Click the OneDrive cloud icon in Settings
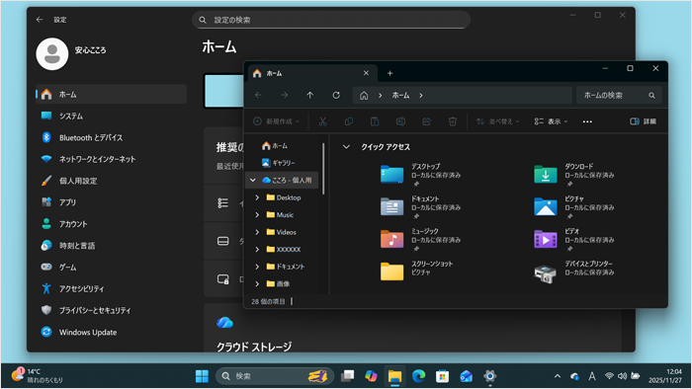This screenshot has height=389, width=692. coord(224,323)
